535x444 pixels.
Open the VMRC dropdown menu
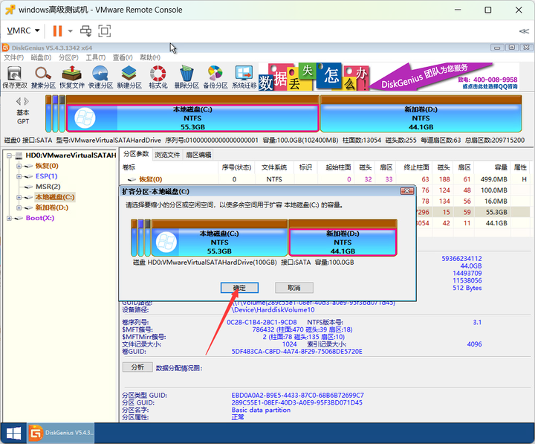click(x=23, y=30)
